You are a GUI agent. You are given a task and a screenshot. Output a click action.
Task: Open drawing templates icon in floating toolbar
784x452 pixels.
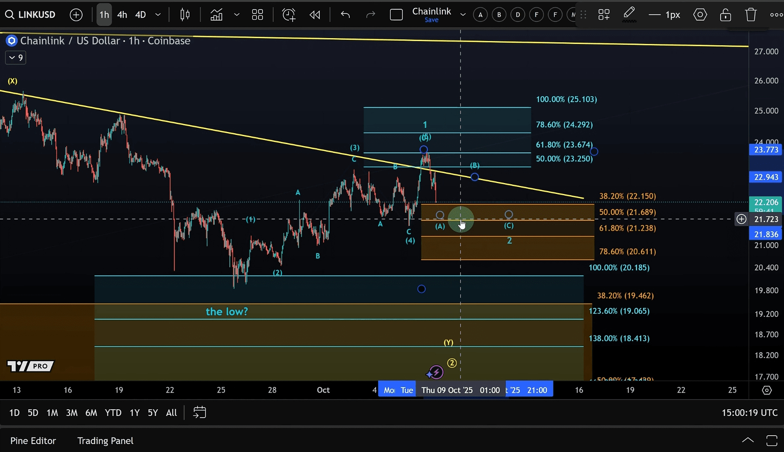[604, 15]
